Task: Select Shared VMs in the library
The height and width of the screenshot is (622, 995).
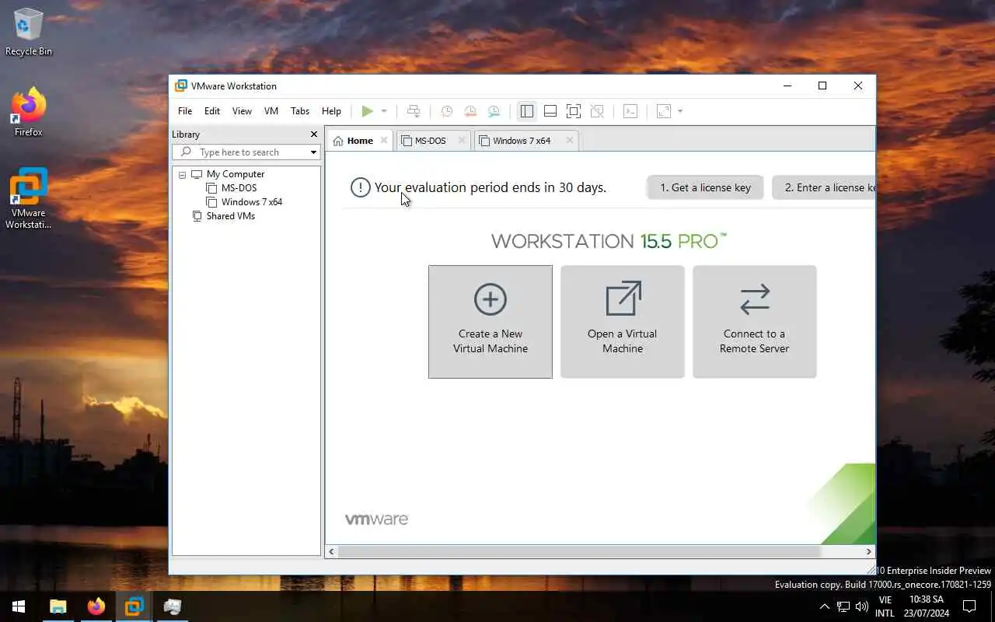Action: click(231, 216)
